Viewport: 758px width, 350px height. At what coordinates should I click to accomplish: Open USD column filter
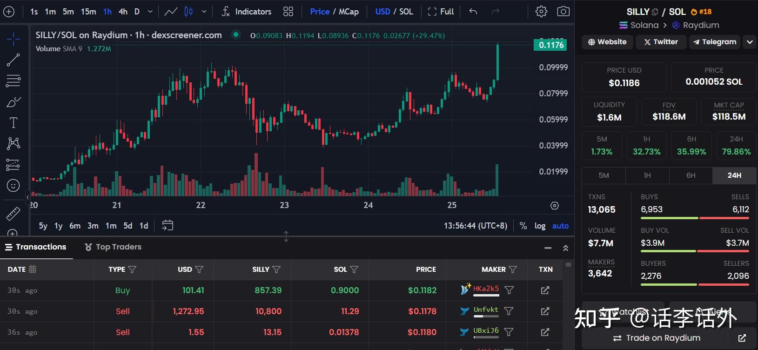[199, 269]
